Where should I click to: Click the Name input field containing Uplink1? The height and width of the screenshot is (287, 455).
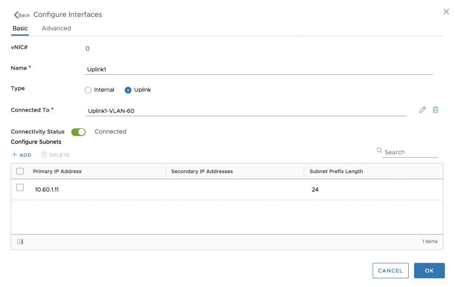coord(259,69)
